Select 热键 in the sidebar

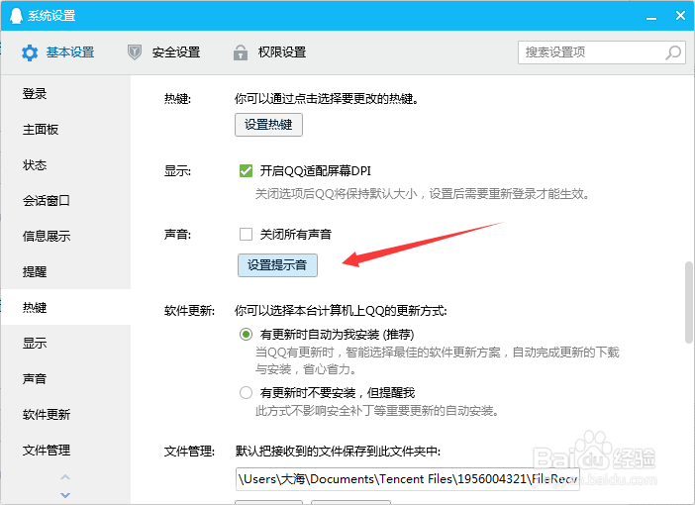click(x=65, y=307)
